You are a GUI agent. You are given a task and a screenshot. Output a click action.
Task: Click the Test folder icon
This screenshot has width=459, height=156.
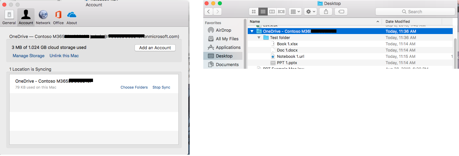click(x=266, y=38)
